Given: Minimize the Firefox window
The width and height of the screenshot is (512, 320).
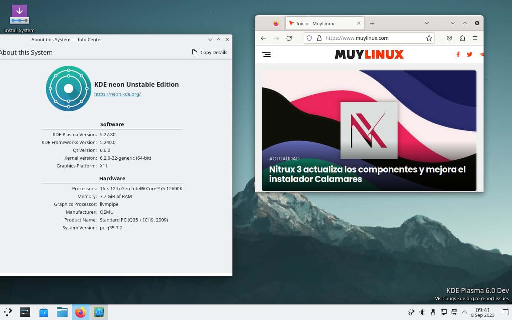Looking at the screenshot, I should tap(453, 23).
